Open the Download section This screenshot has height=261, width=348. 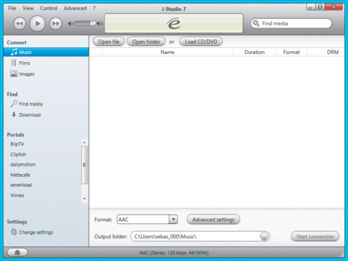[x=29, y=115]
